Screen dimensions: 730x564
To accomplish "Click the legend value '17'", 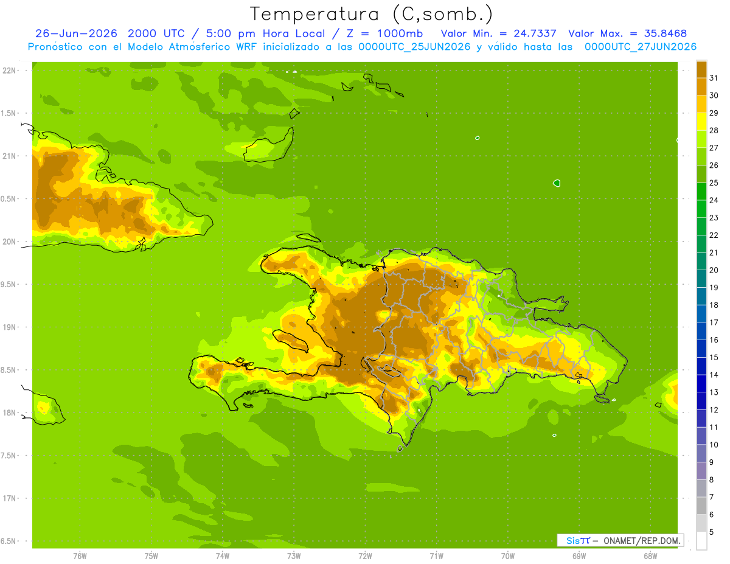I will 714,322.
